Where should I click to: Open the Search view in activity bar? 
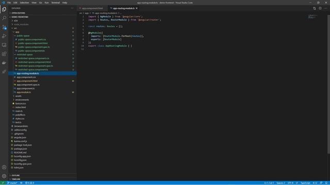(x=4, y=18)
